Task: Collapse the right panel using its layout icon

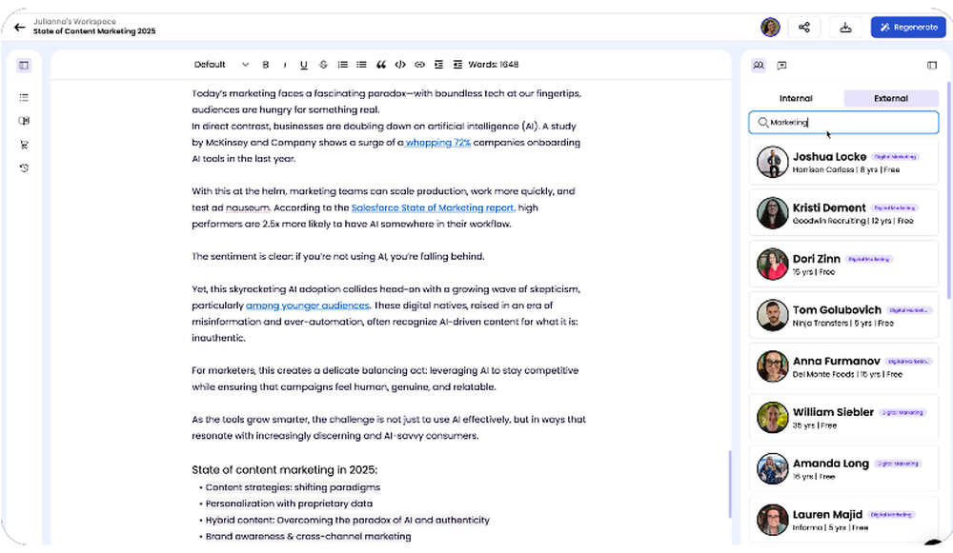Action: (x=932, y=65)
